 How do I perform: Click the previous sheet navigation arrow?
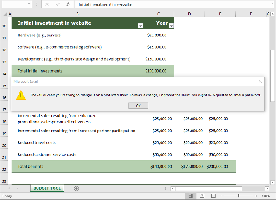(9, 188)
